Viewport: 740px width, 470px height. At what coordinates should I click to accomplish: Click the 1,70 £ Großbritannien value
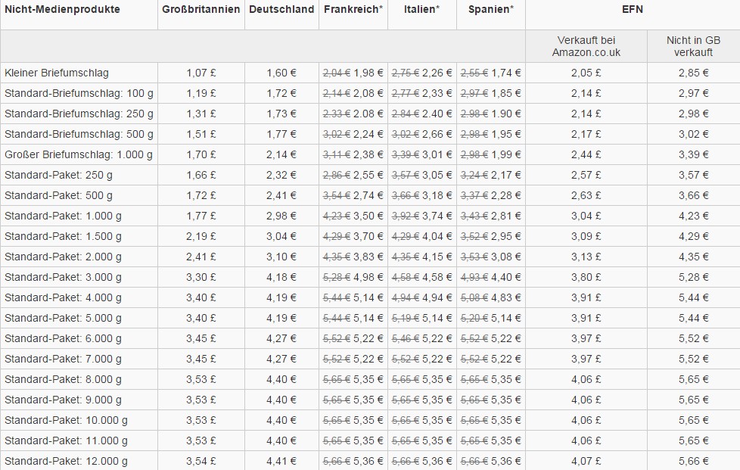click(201, 155)
